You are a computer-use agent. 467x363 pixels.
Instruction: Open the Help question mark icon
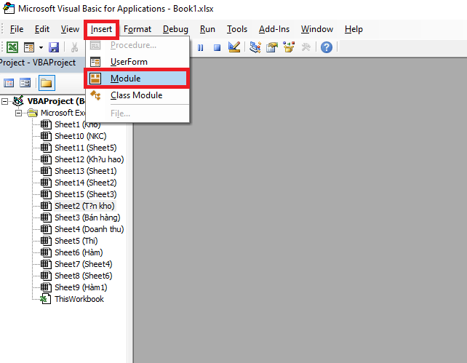click(327, 47)
